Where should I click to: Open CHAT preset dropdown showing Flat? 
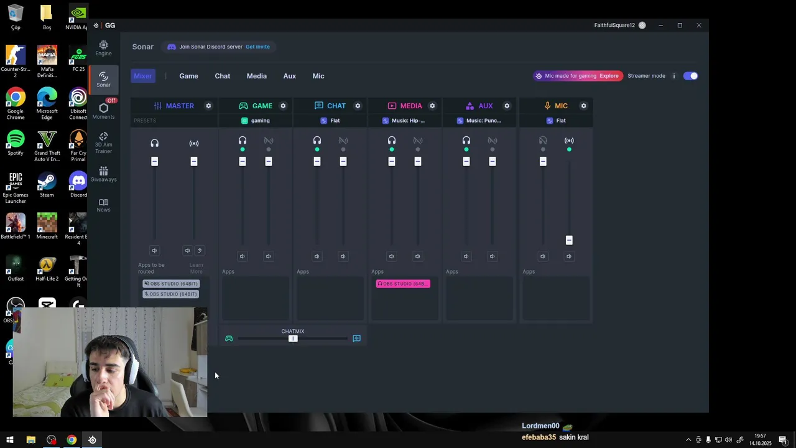coord(330,121)
